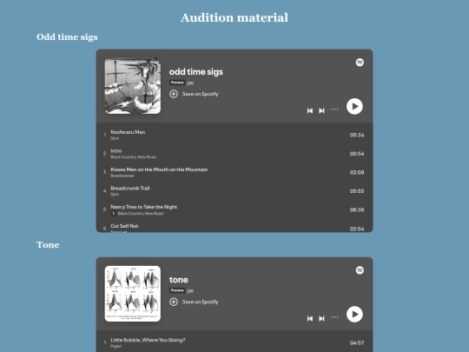Click Spotify logo on tone player

click(360, 270)
